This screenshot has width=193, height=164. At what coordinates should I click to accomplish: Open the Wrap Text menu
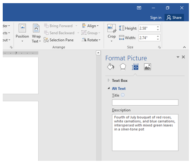tap(36, 33)
